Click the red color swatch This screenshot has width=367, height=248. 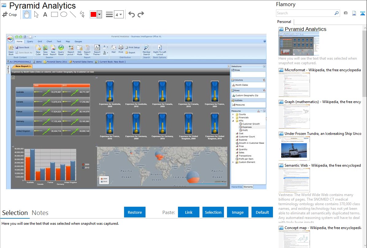pos(93,14)
